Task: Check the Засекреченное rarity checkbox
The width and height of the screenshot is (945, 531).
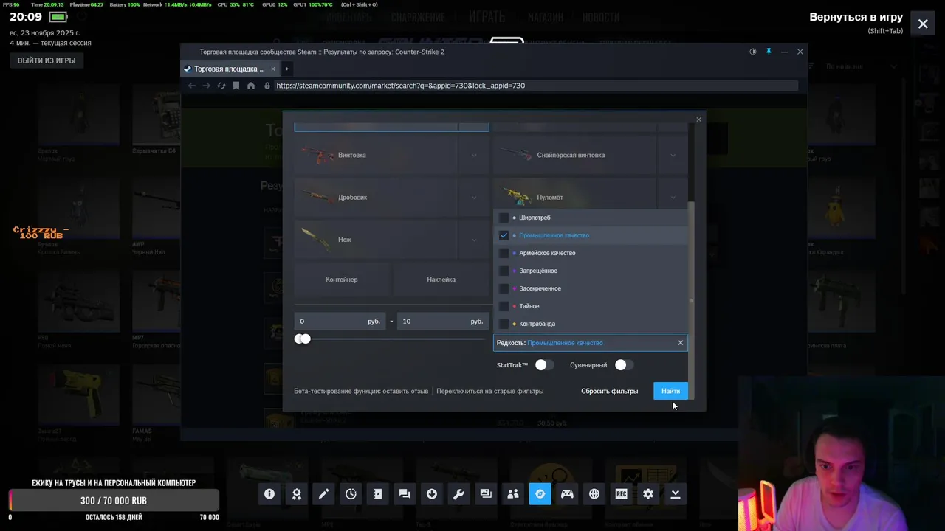Action: click(504, 288)
